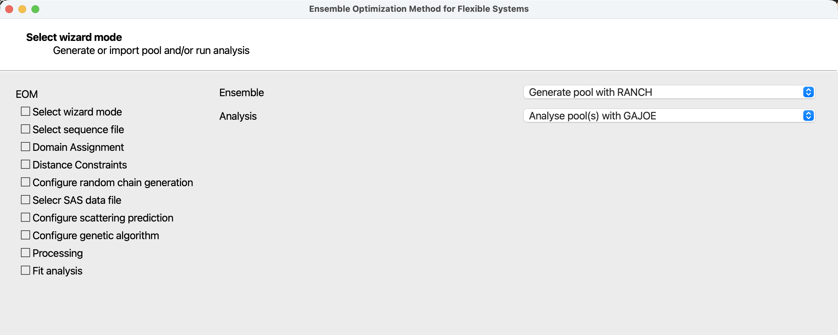Open the Ensemble dropdown arrows
Viewport: 838px width, 335px height.
pos(808,92)
